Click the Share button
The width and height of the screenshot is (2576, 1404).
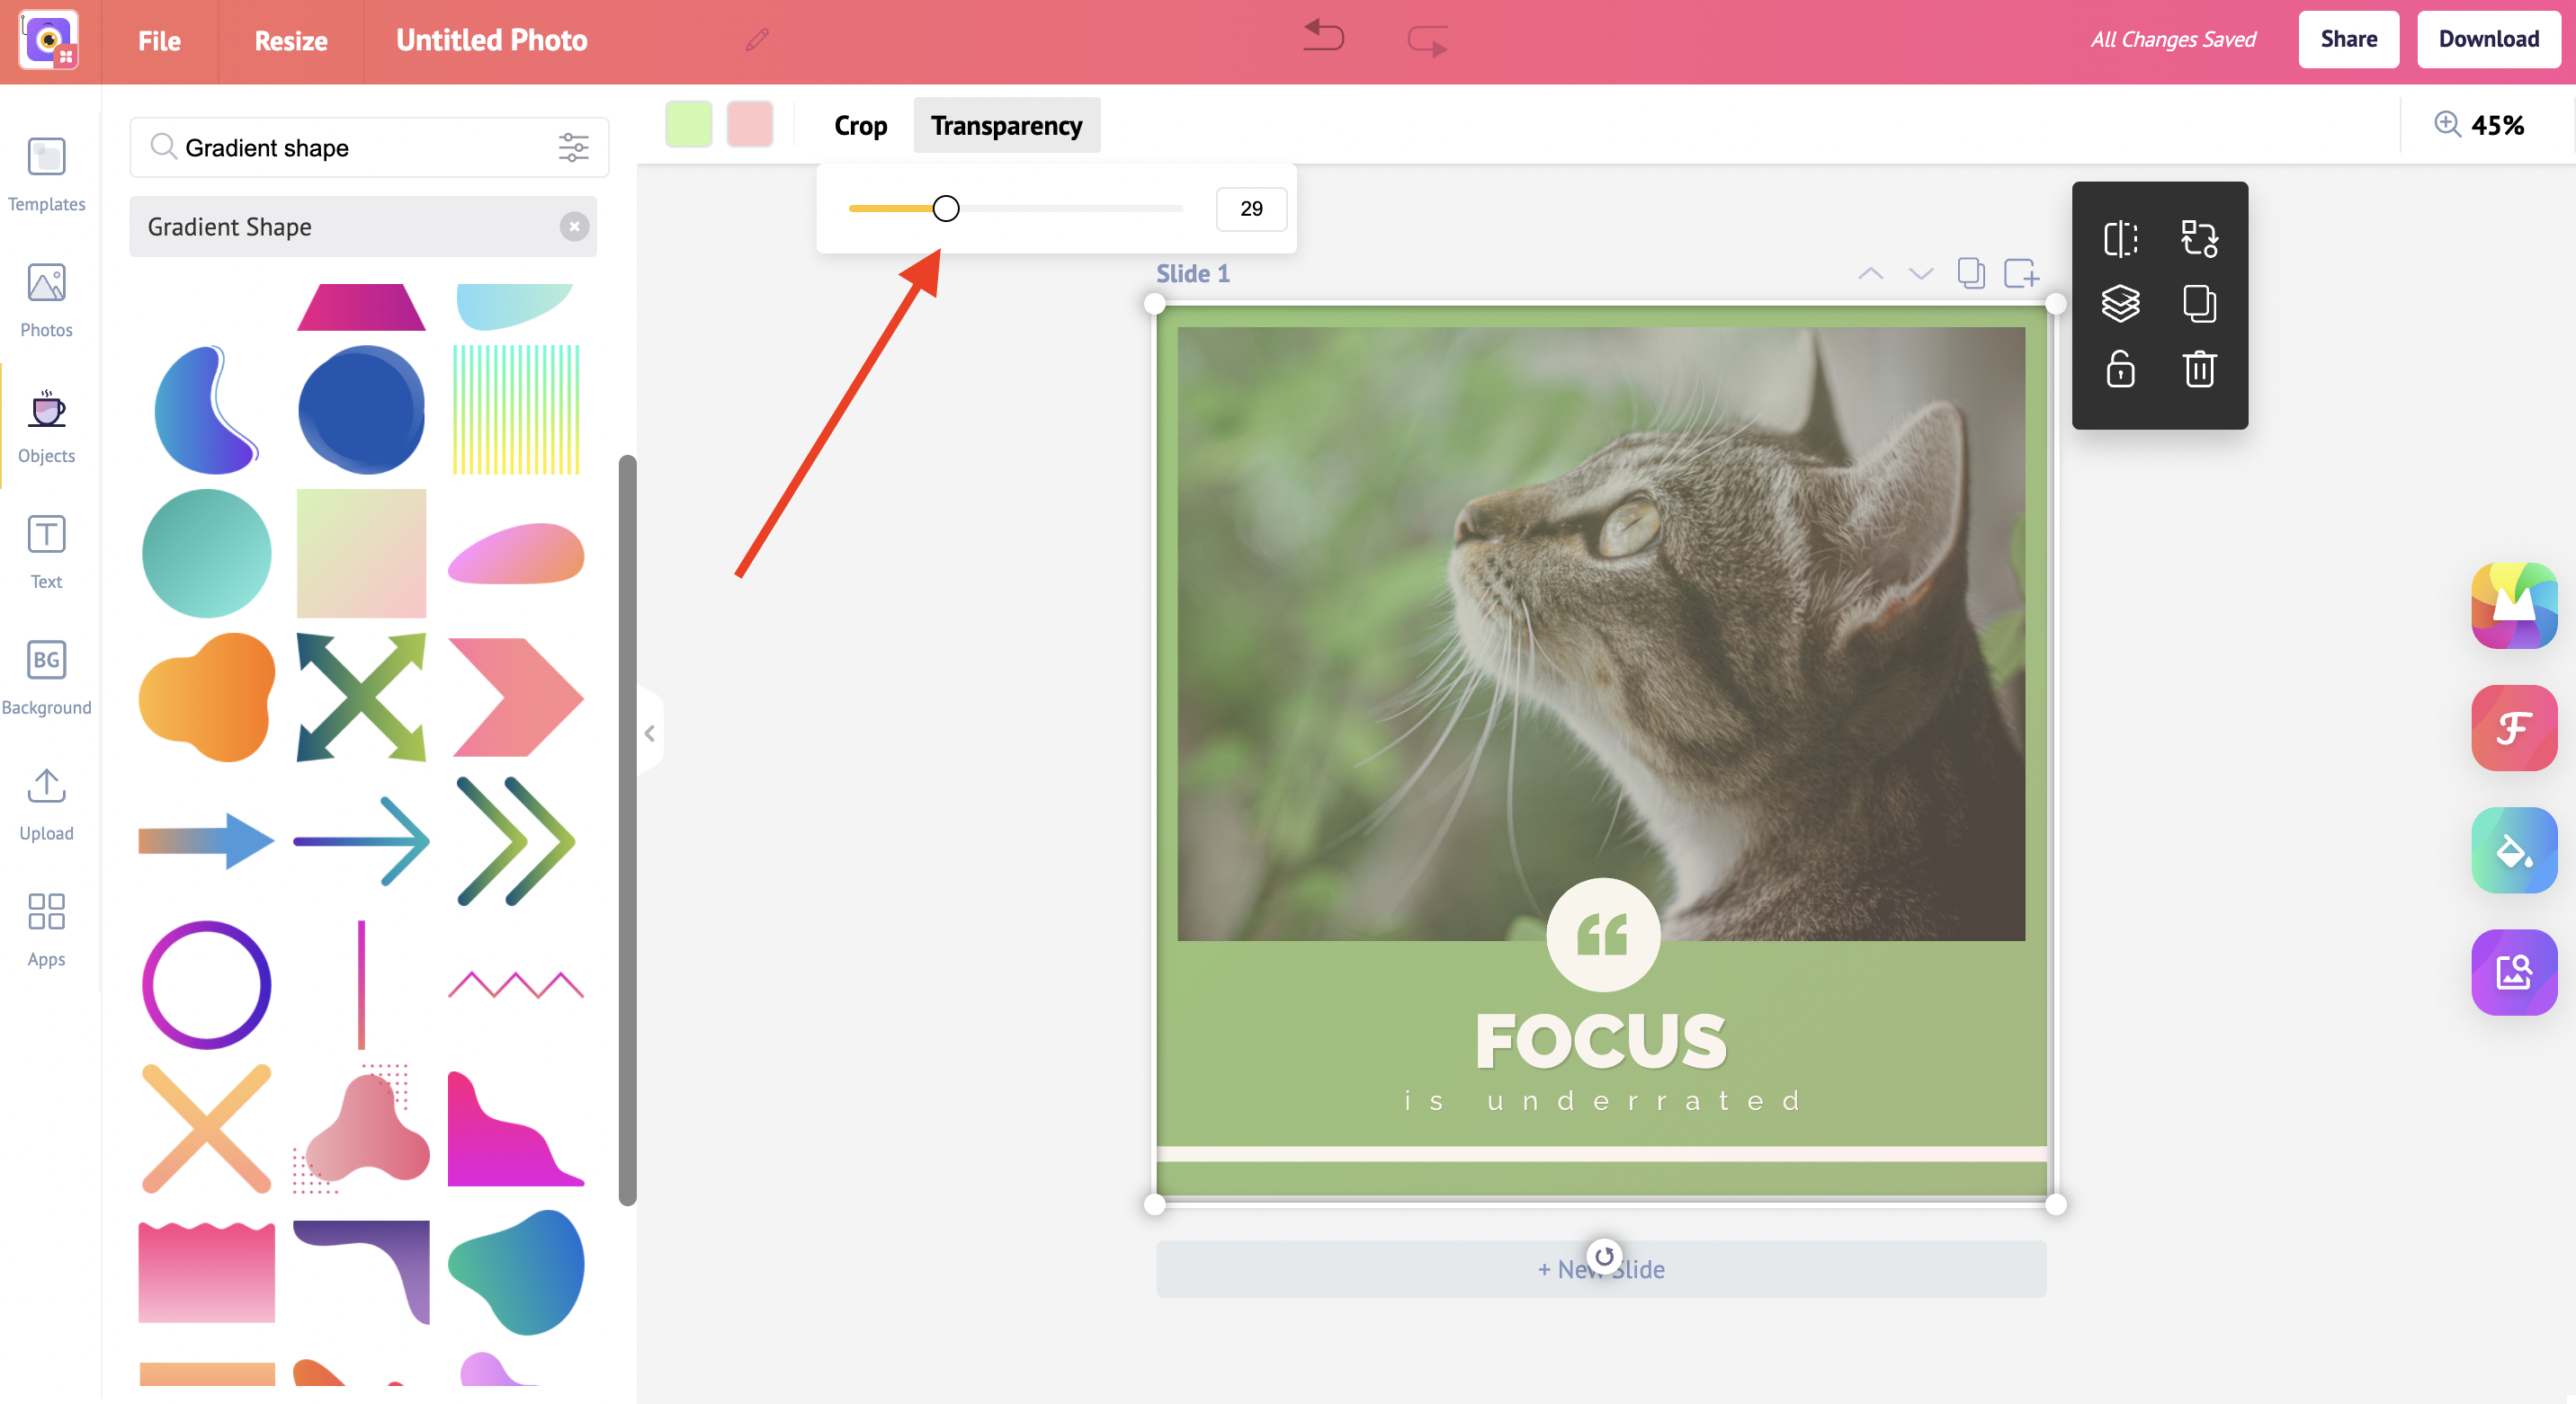tap(2348, 40)
